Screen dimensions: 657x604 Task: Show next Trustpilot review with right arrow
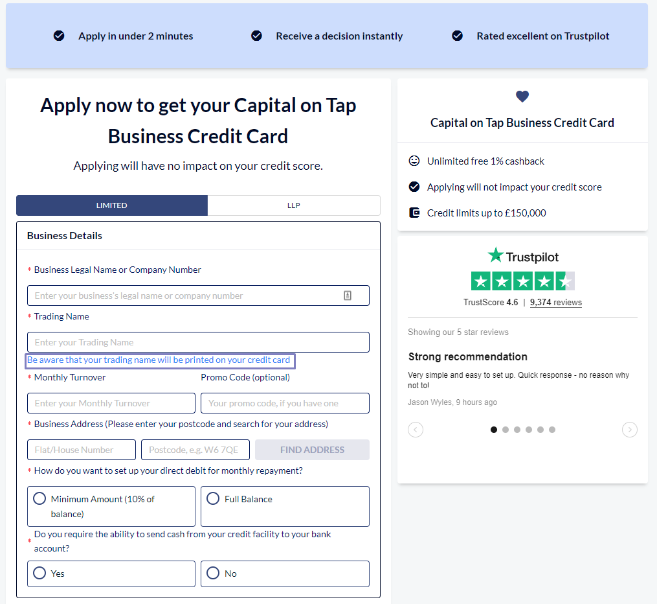pyautogui.click(x=629, y=430)
